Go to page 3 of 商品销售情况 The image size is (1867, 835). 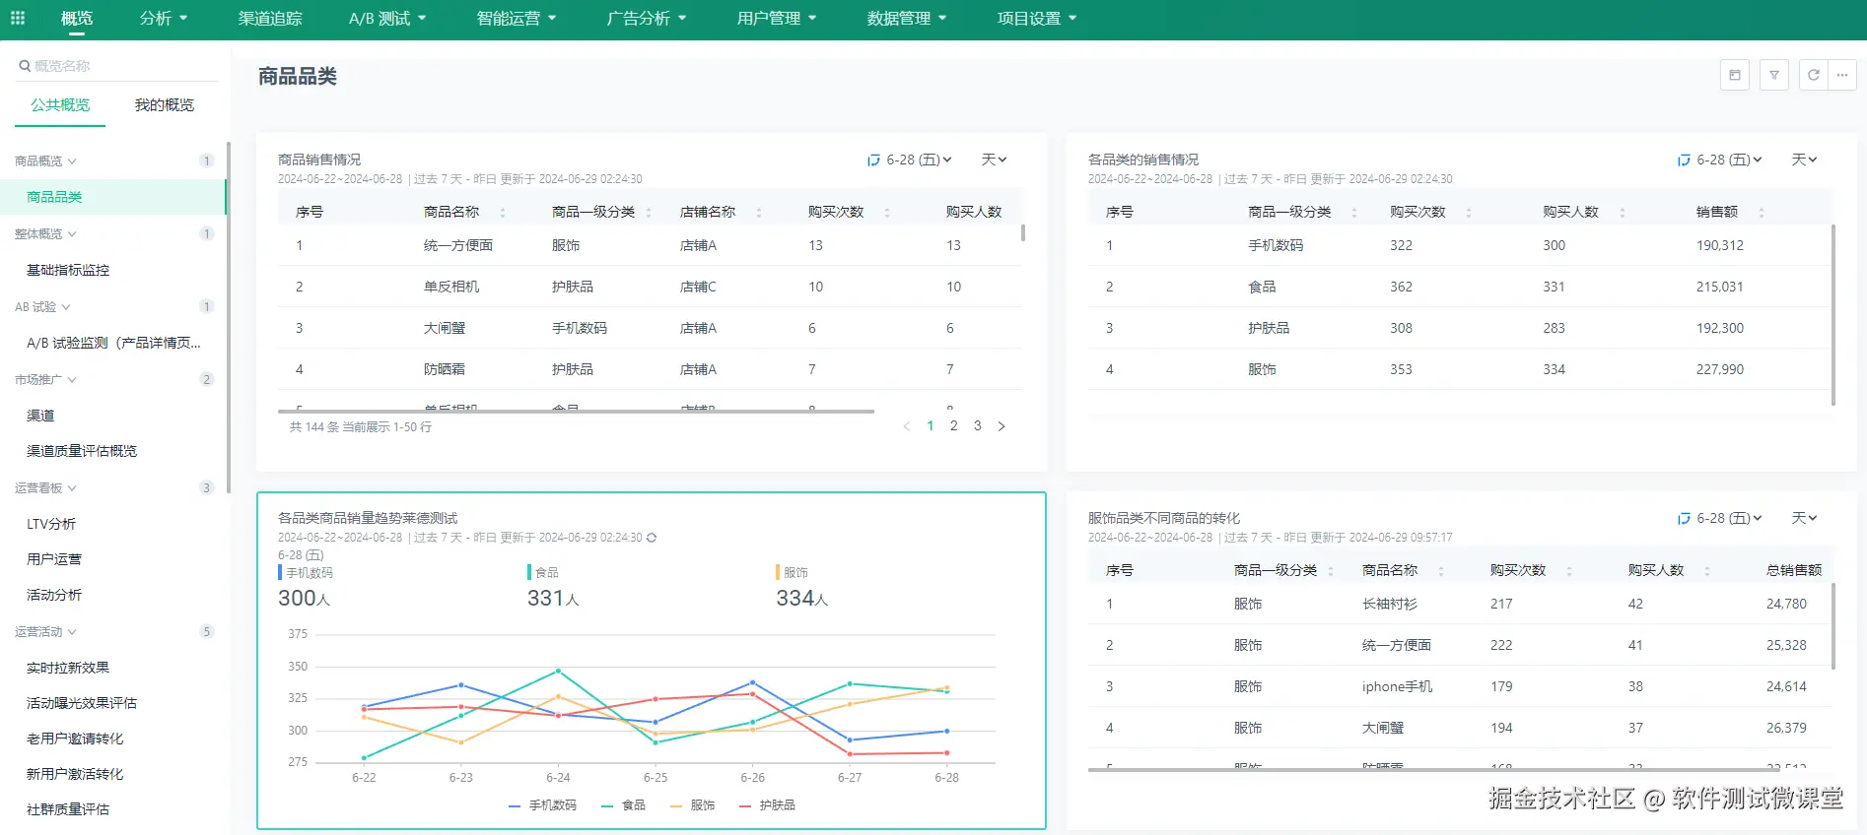click(x=977, y=426)
